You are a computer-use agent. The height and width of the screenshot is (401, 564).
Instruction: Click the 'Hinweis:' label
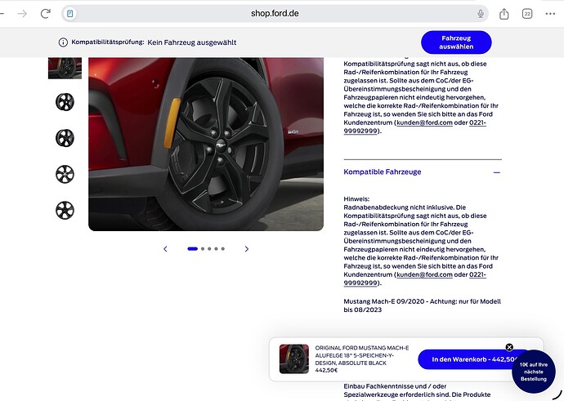click(x=356, y=198)
